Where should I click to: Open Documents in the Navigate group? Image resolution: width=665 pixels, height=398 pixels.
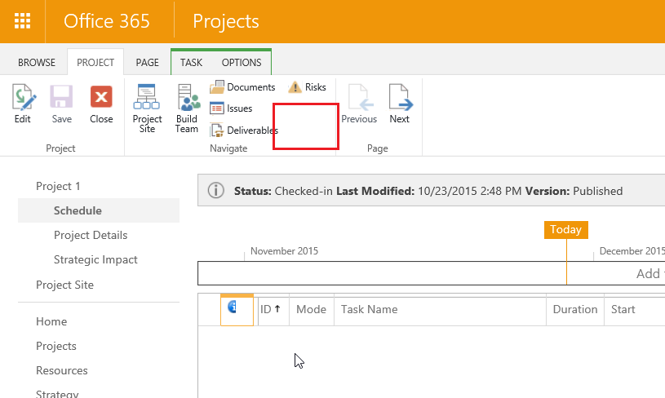(x=242, y=87)
